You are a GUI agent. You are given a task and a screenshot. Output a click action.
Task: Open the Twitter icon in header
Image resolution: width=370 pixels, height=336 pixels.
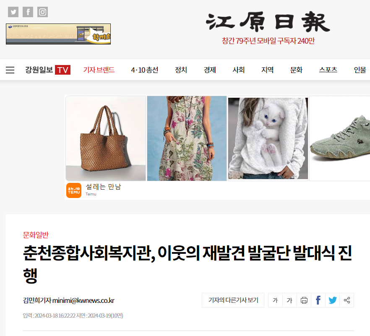pyautogui.click(x=13, y=12)
